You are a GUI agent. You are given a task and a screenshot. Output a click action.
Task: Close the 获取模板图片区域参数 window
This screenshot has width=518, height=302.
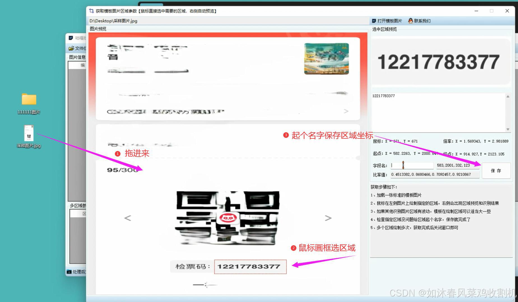(x=507, y=11)
